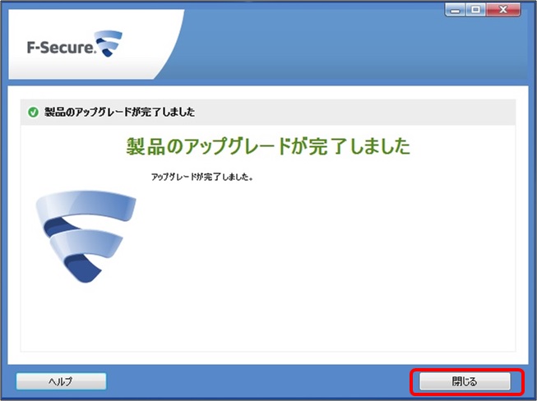Select the green heading 製品のアップグレードが完了しました

click(268, 146)
